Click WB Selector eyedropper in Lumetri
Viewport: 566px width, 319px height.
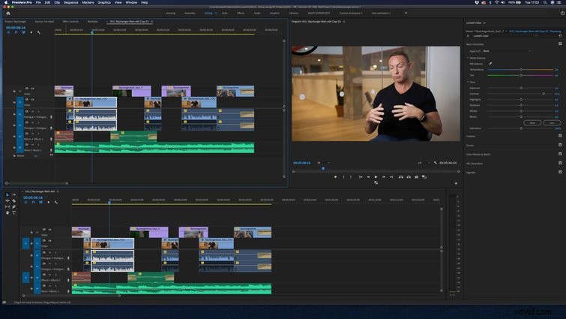click(490, 64)
